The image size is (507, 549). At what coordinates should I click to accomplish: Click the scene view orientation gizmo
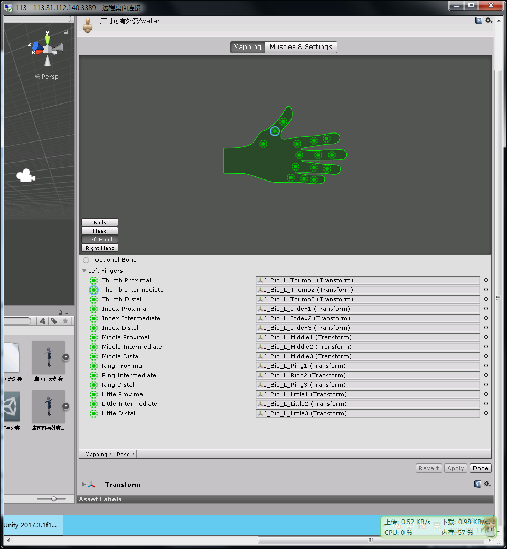tap(48, 49)
